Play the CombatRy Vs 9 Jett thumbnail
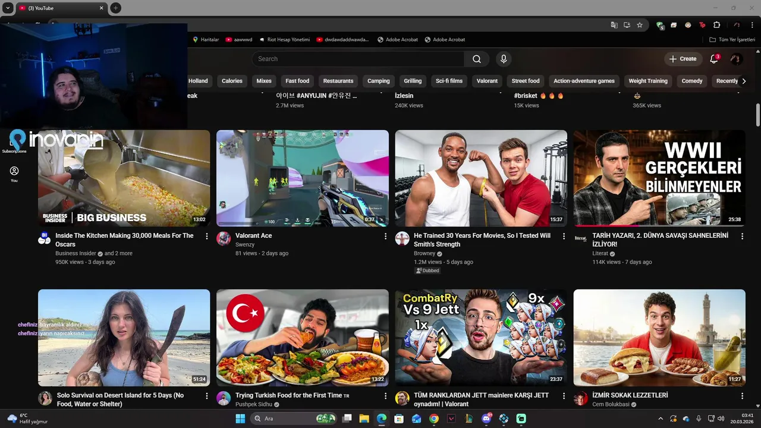This screenshot has height=428, width=761. click(x=481, y=338)
